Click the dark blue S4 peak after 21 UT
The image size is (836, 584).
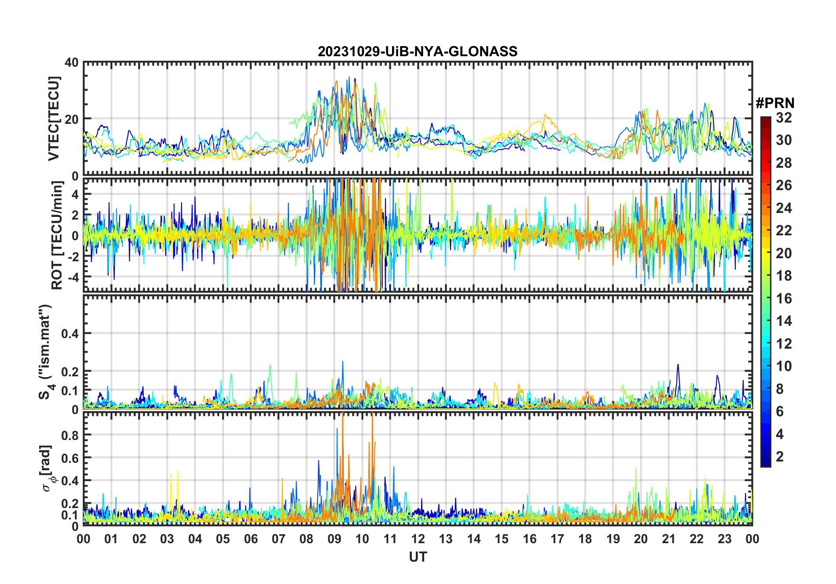pos(678,365)
